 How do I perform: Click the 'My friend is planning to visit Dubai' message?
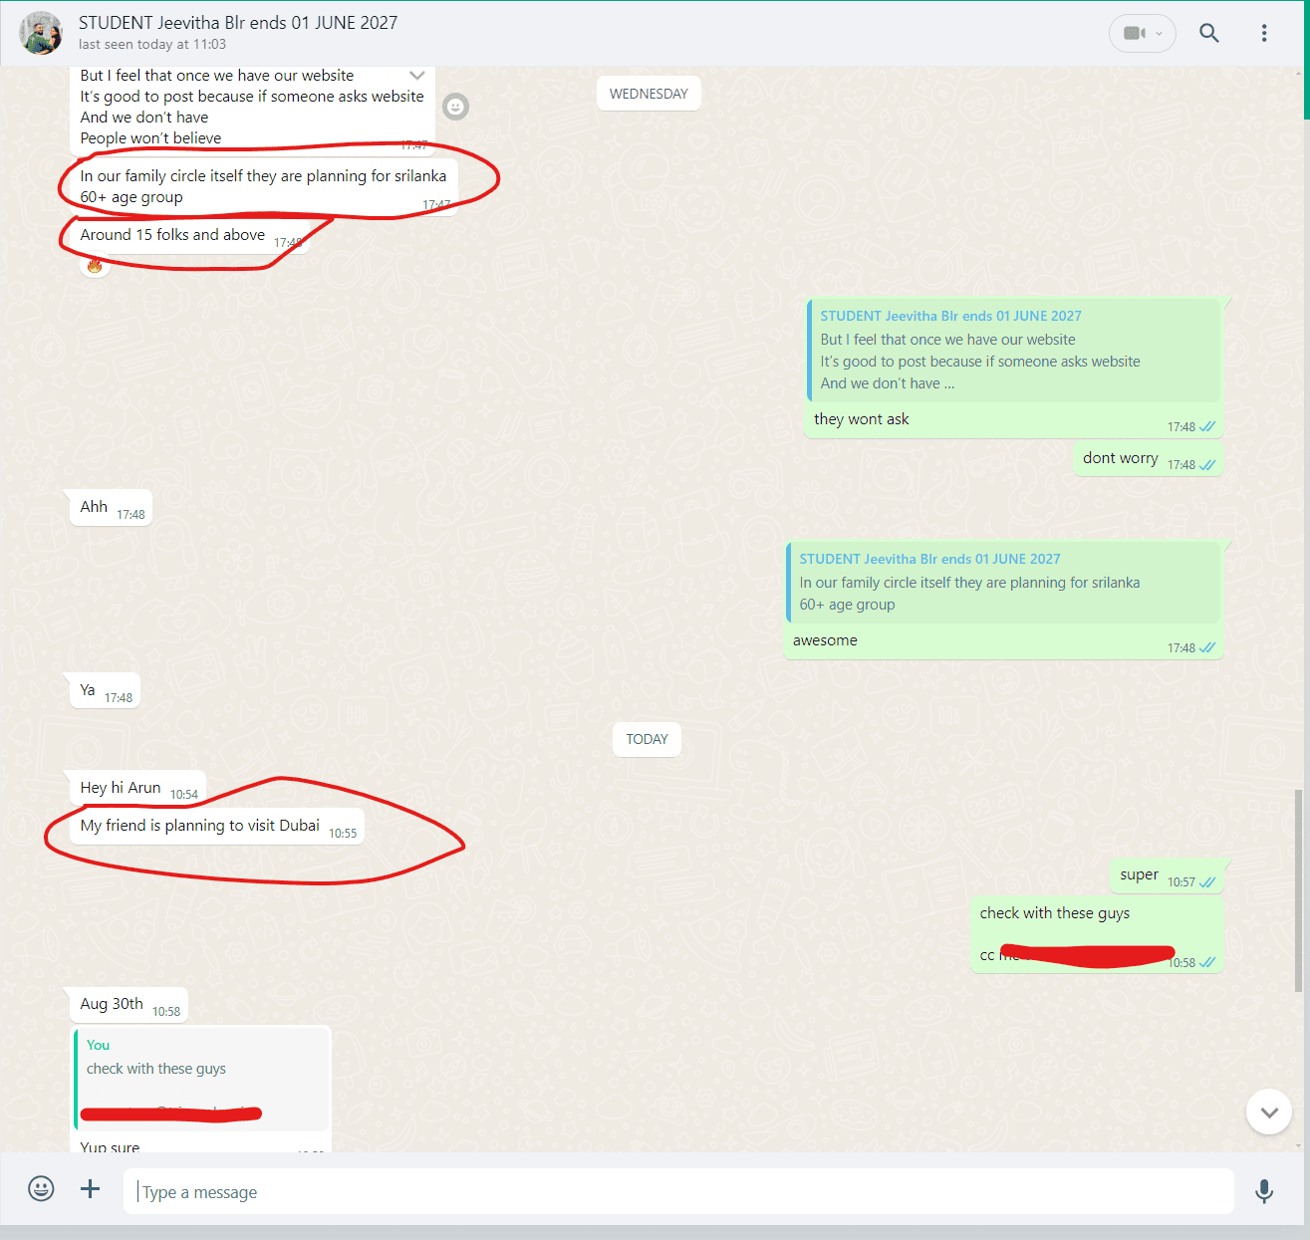(200, 826)
